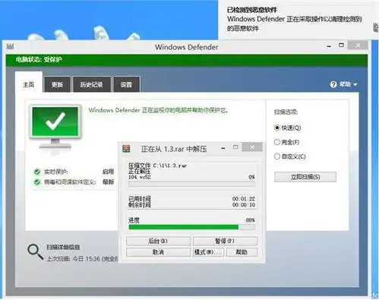Click 取消 to cancel extraction

158,252
